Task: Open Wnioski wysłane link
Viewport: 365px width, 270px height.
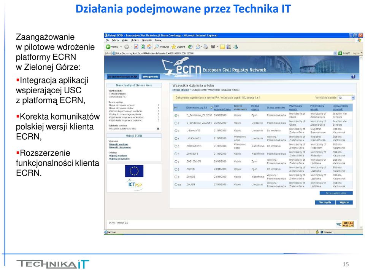Action: (x=119, y=144)
